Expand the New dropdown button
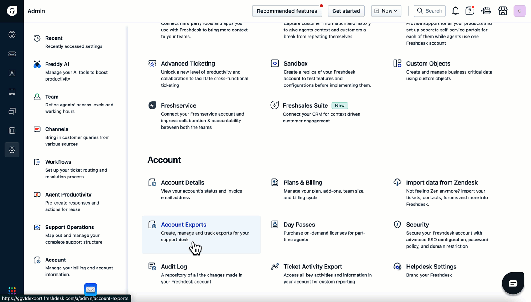This screenshot has width=531, height=302. (386, 11)
